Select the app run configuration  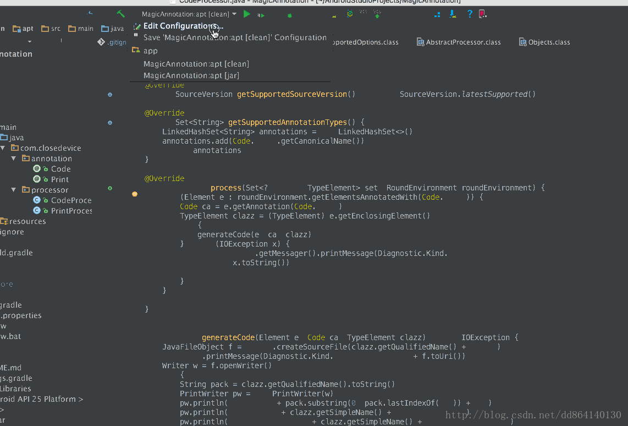(151, 51)
